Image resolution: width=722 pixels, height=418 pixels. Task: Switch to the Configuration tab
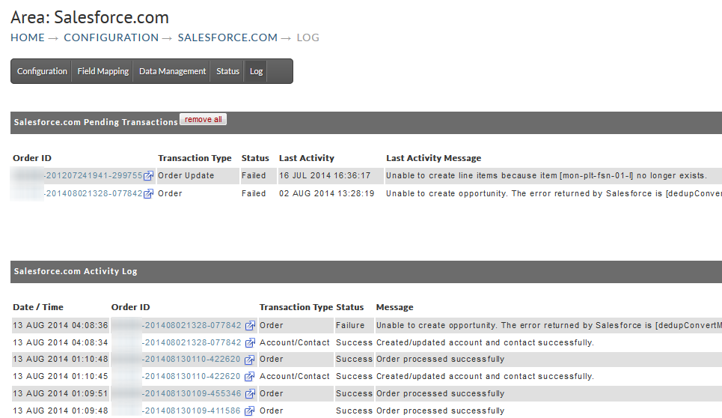click(42, 71)
